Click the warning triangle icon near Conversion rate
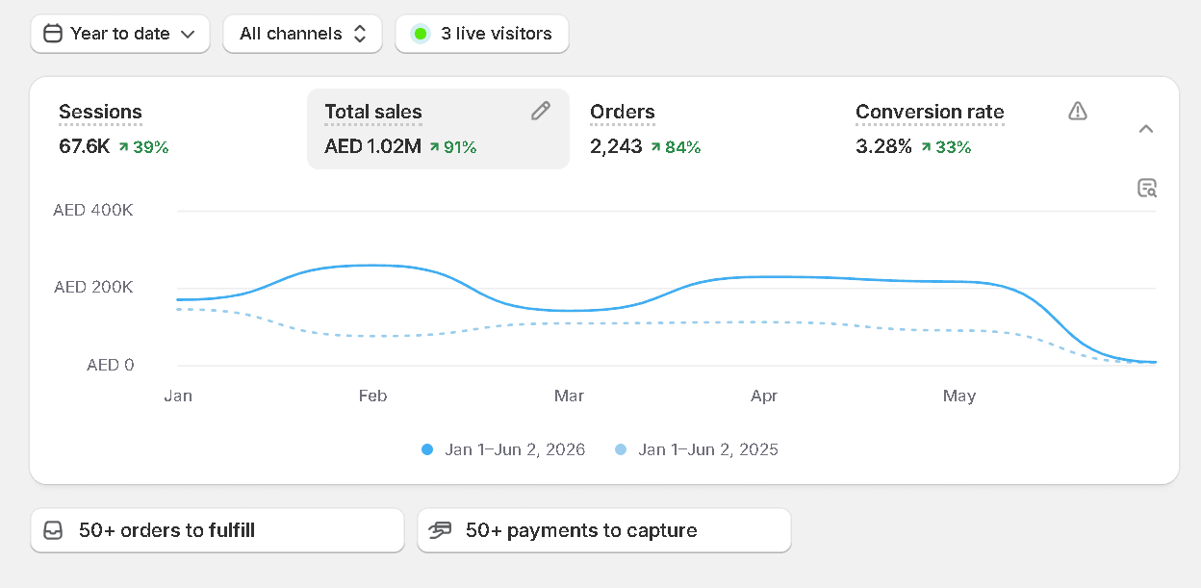Viewport: 1201px width, 588px height. 1078,111
